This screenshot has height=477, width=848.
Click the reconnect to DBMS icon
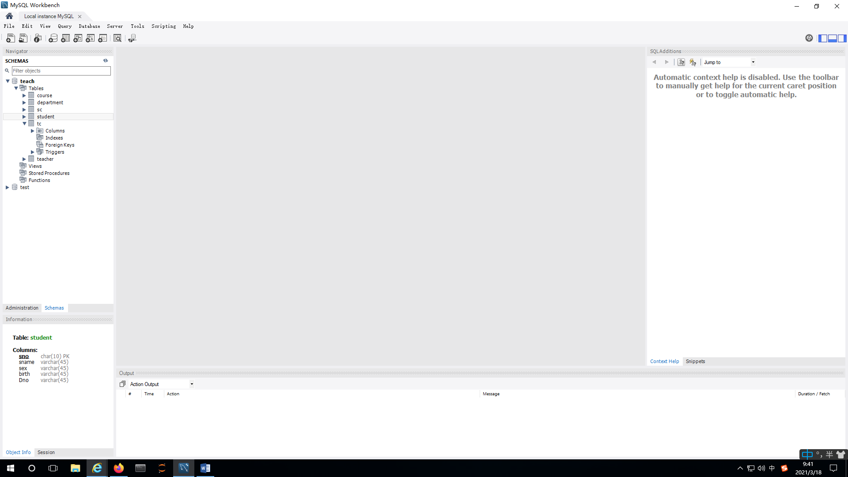(132, 38)
